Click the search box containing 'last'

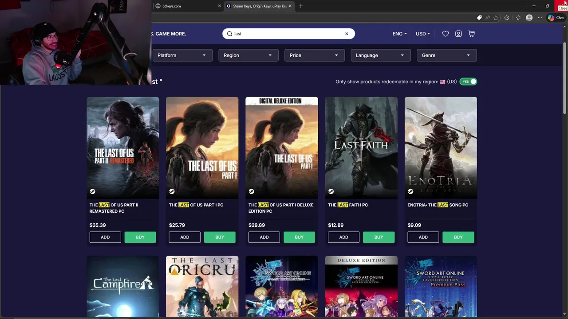pos(288,34)
